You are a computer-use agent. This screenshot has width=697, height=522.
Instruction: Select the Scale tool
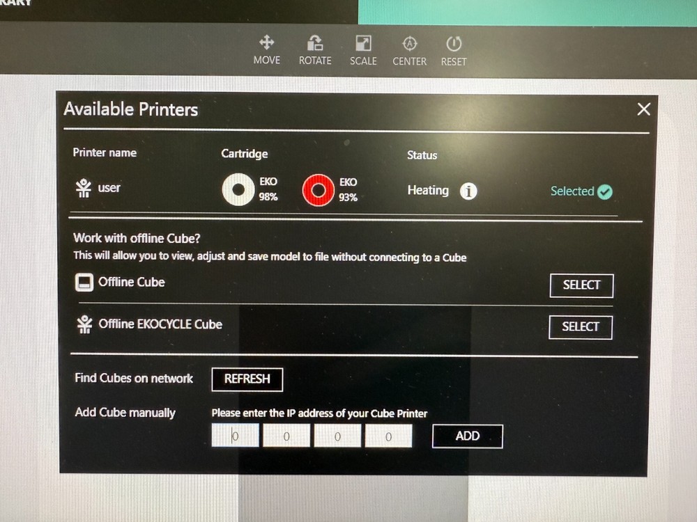click(362, 49)
